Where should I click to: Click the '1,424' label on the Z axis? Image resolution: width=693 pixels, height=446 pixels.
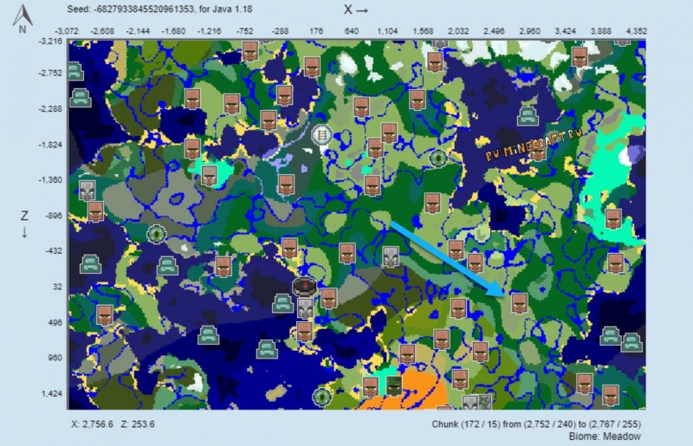(52, 394)
